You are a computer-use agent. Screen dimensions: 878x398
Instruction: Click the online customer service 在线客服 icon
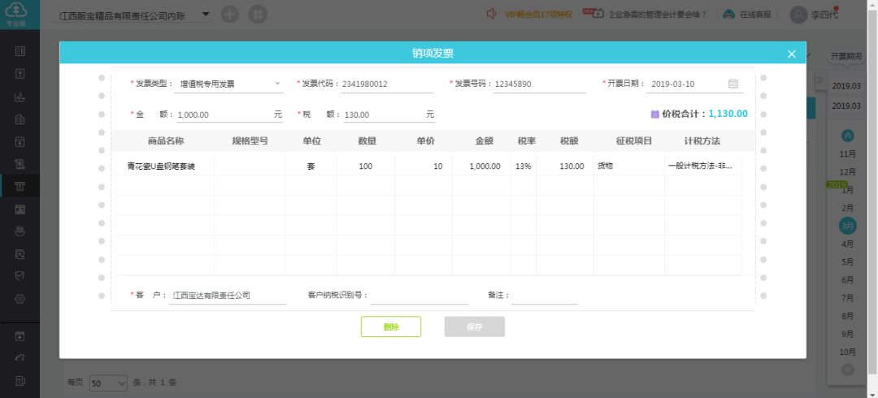(728, 14)
